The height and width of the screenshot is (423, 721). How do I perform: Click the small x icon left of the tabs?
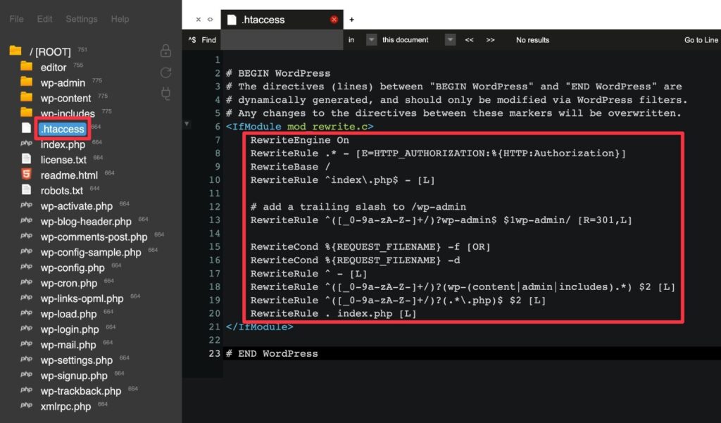coord(198,20)
